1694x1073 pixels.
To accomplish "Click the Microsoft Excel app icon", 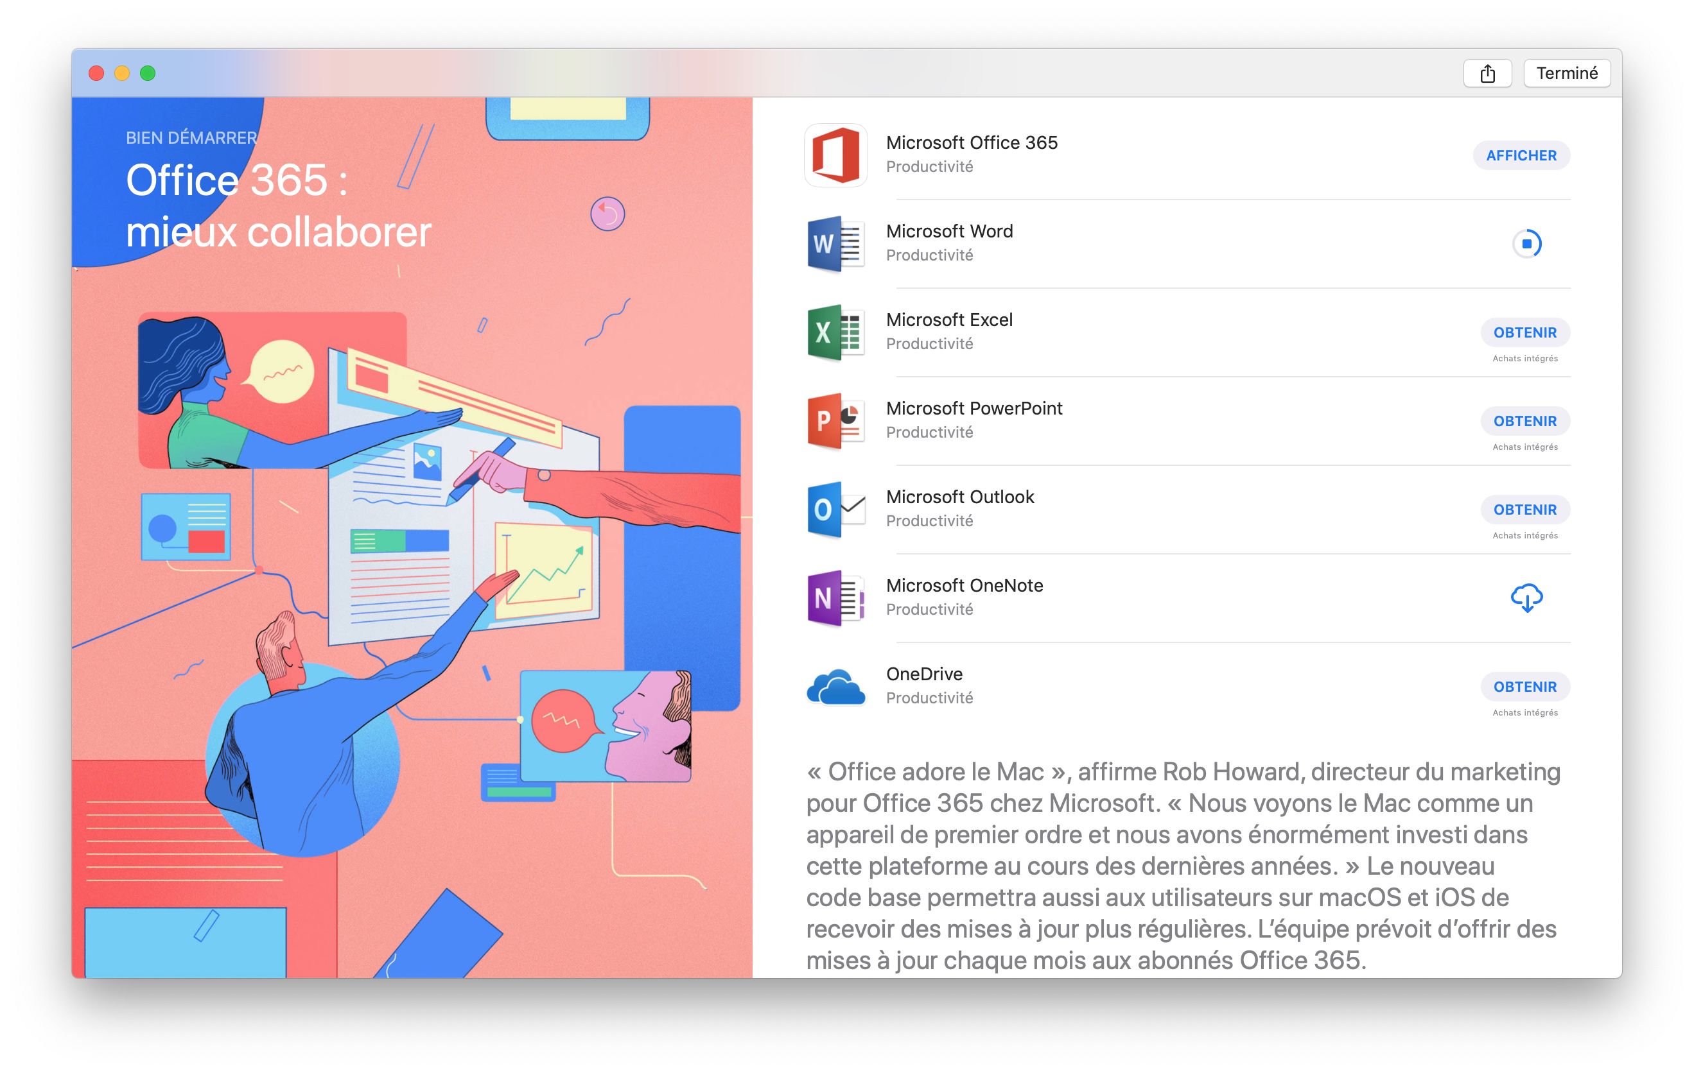I will [x=835, y=332].
